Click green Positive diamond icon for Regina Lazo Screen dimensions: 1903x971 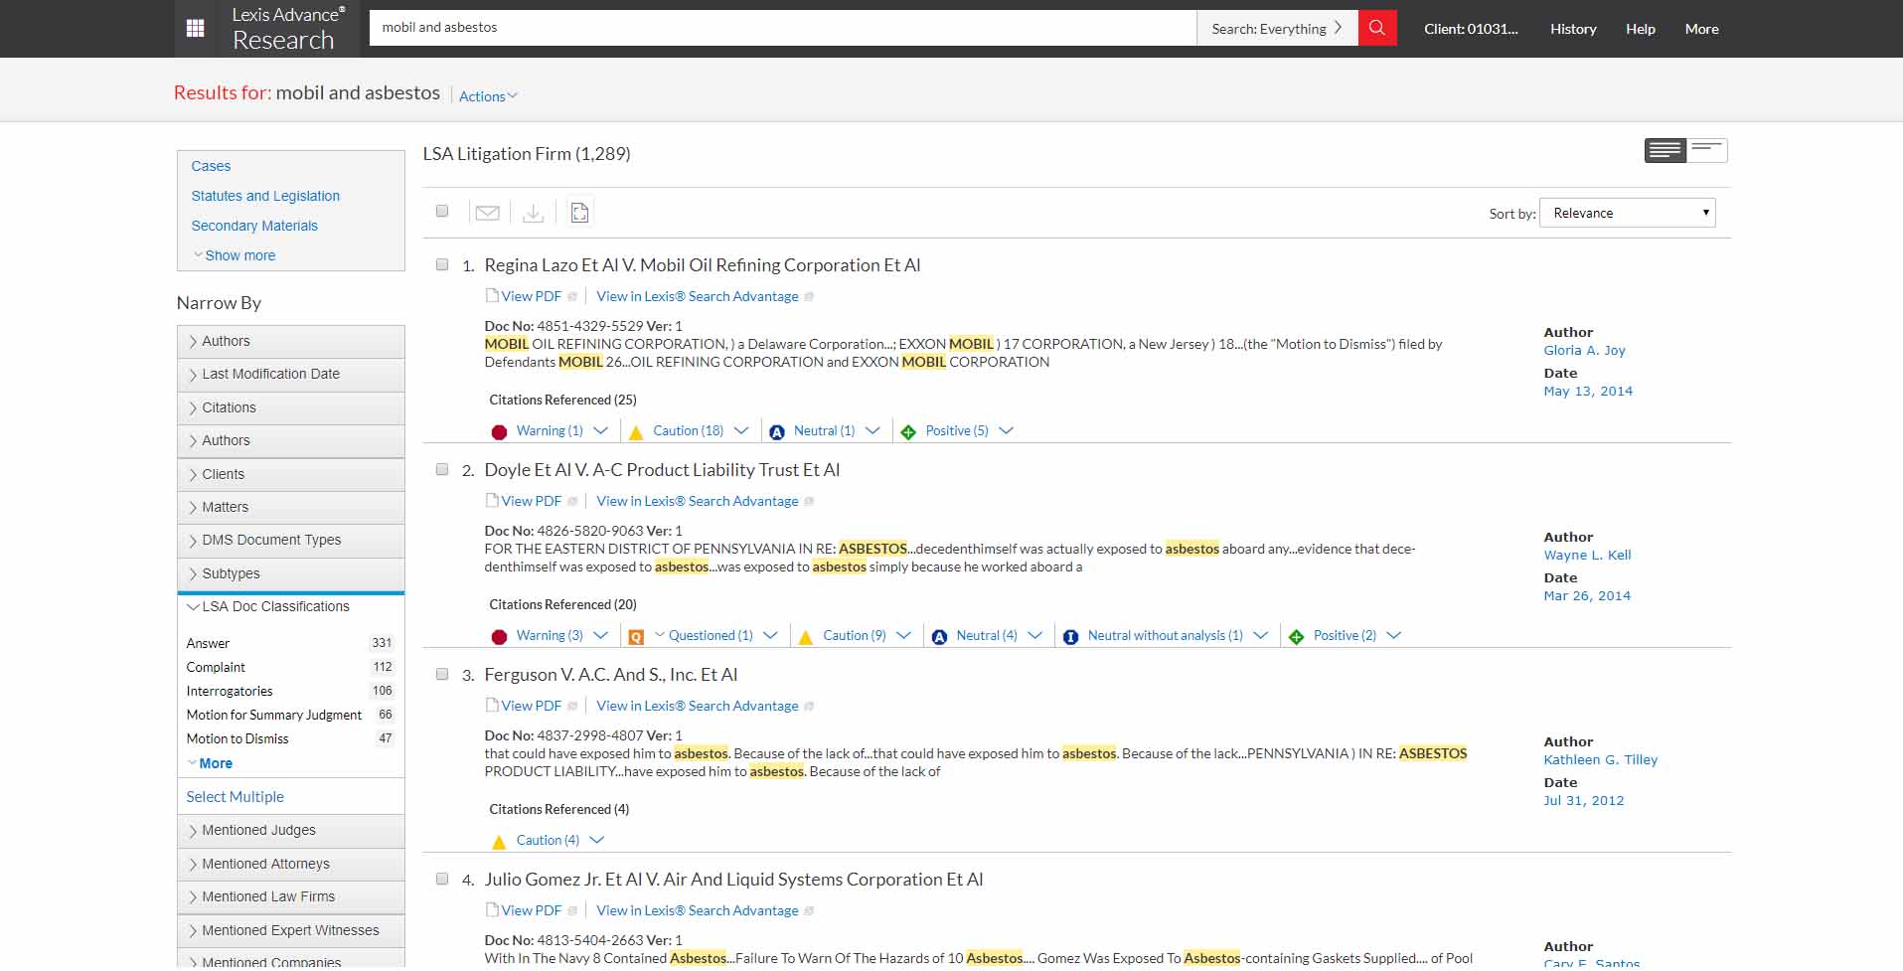pos(908,432)
